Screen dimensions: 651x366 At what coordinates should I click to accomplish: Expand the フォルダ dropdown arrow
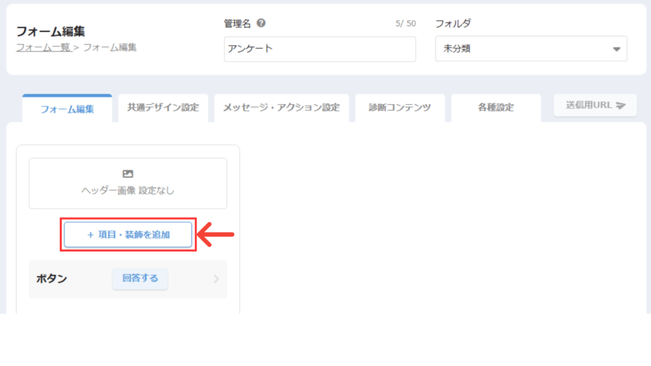coord(615,49)
